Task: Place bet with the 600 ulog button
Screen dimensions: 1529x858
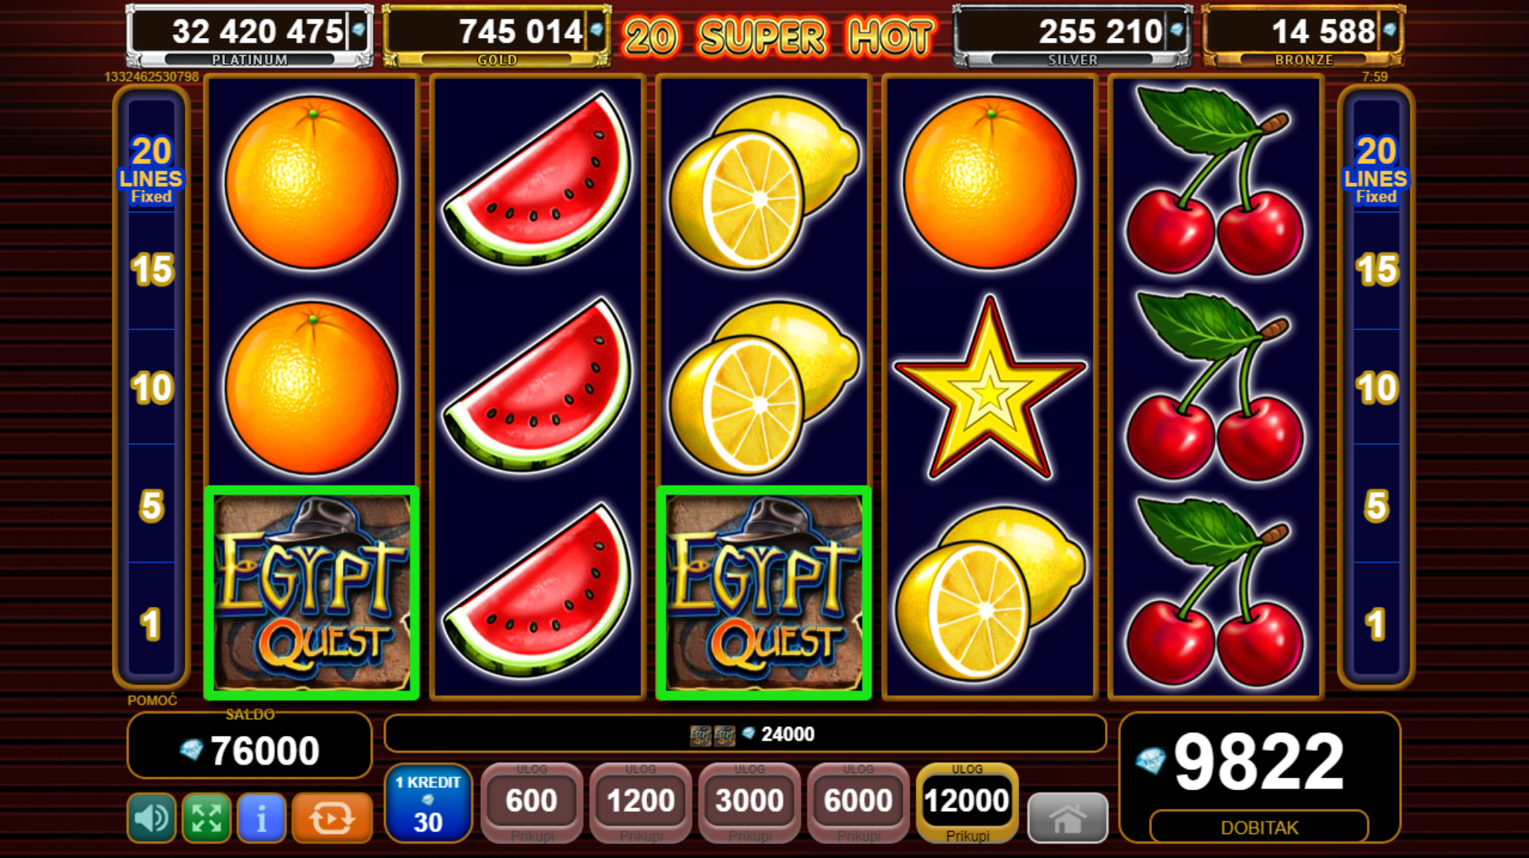Action: 532,803
